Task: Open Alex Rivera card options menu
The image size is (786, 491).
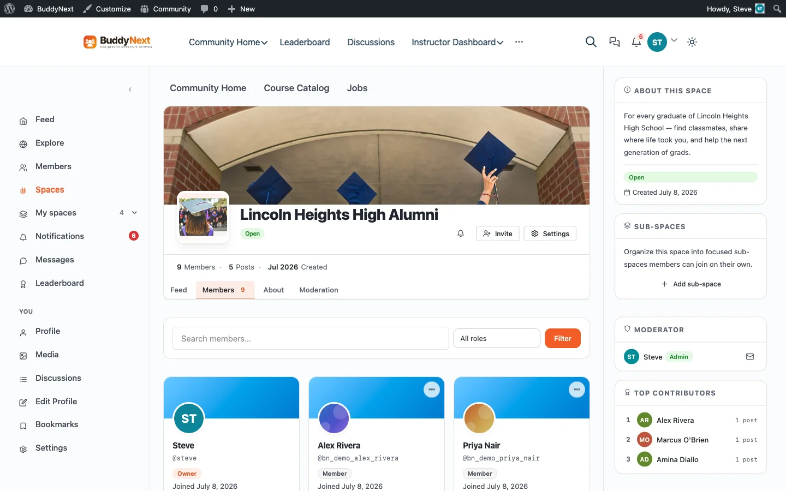Action: 432,390
